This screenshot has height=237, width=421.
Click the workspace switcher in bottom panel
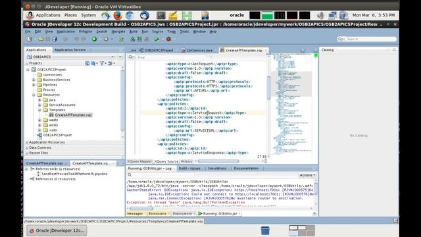pyautogui.click(x=302, y=230)
